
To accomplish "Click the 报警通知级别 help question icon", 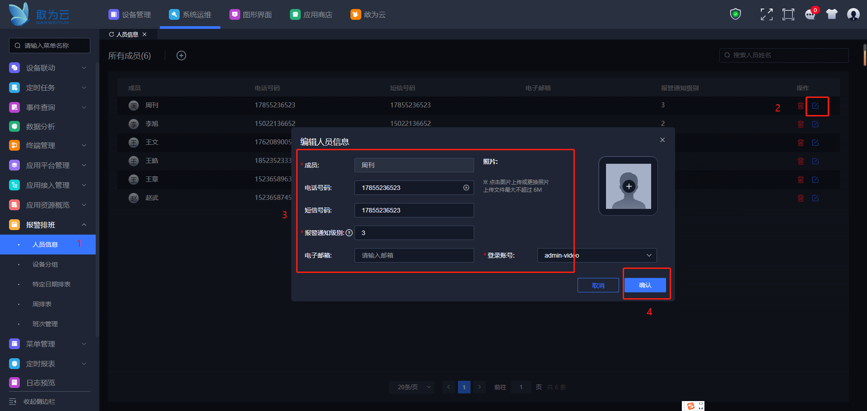I will 349,233.
